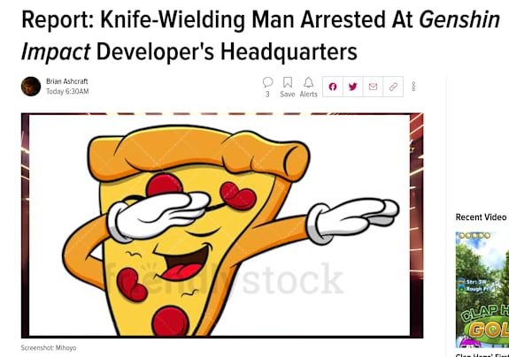The height and width of the screenshot is (357, 509).
Task: Enable alerts with the bell icon
Action: coord(308,82)
